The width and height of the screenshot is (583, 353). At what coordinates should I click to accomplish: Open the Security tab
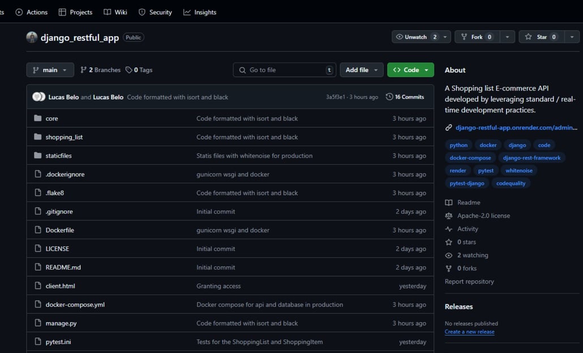point(155,12)
